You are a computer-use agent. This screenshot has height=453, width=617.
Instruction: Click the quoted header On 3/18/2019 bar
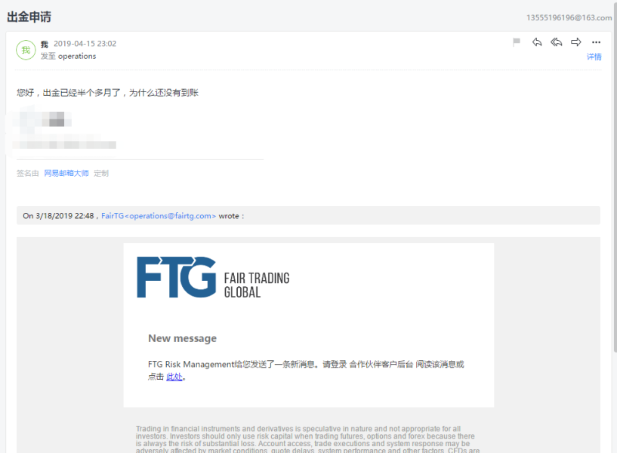click(x=308, y=215)
